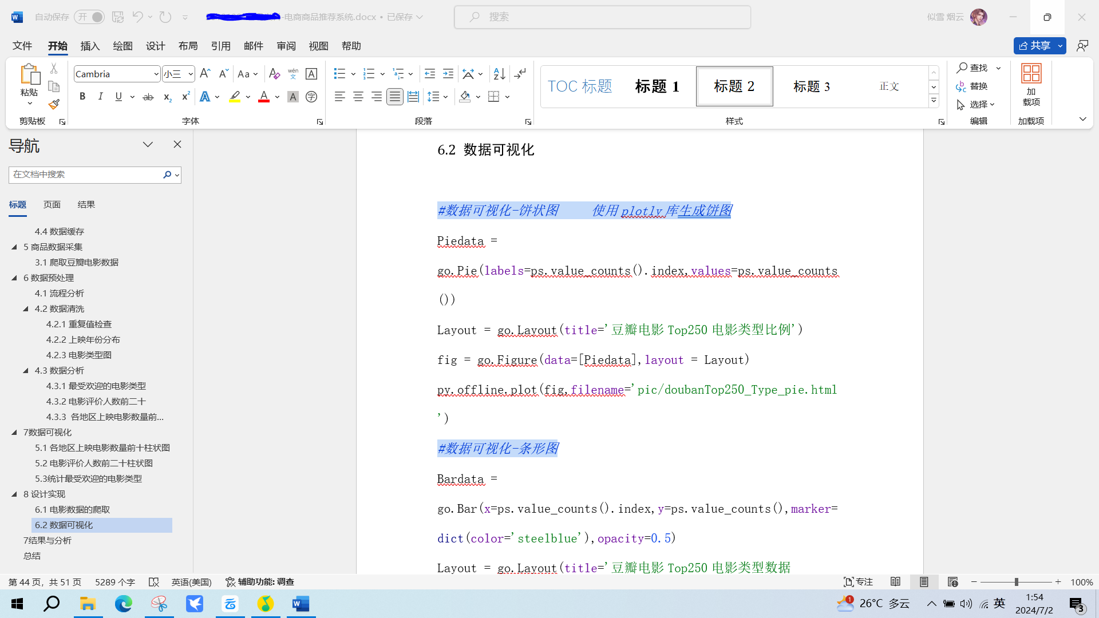
Task: Toggle the AutoSave switch
Action: click(90, 17)
